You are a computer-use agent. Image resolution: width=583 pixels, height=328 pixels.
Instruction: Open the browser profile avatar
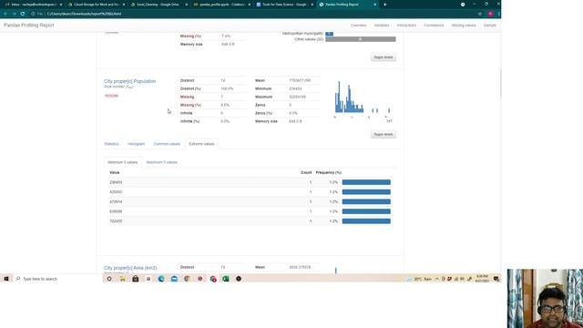click(x=490, y=14)
